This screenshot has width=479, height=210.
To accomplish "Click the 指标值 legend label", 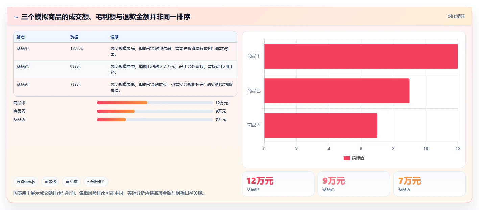I will [x=358, y=158].
